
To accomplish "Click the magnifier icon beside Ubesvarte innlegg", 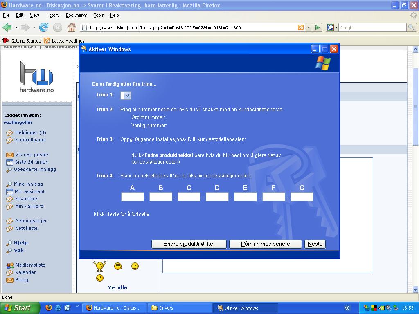I will pyautogui.click(x=9, y=169).
